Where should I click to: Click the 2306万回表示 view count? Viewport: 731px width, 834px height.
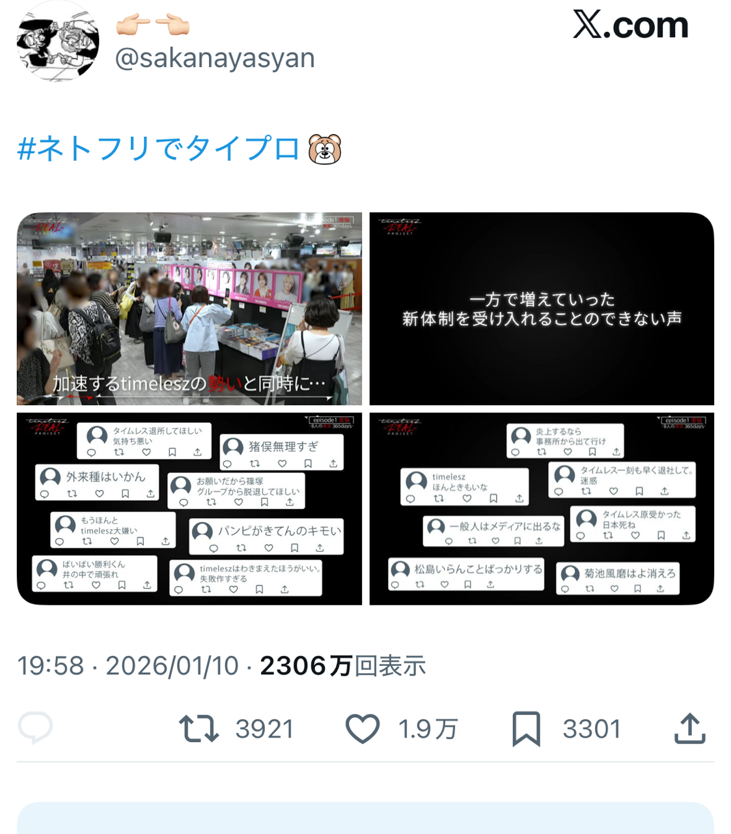(x=343, y=666)
